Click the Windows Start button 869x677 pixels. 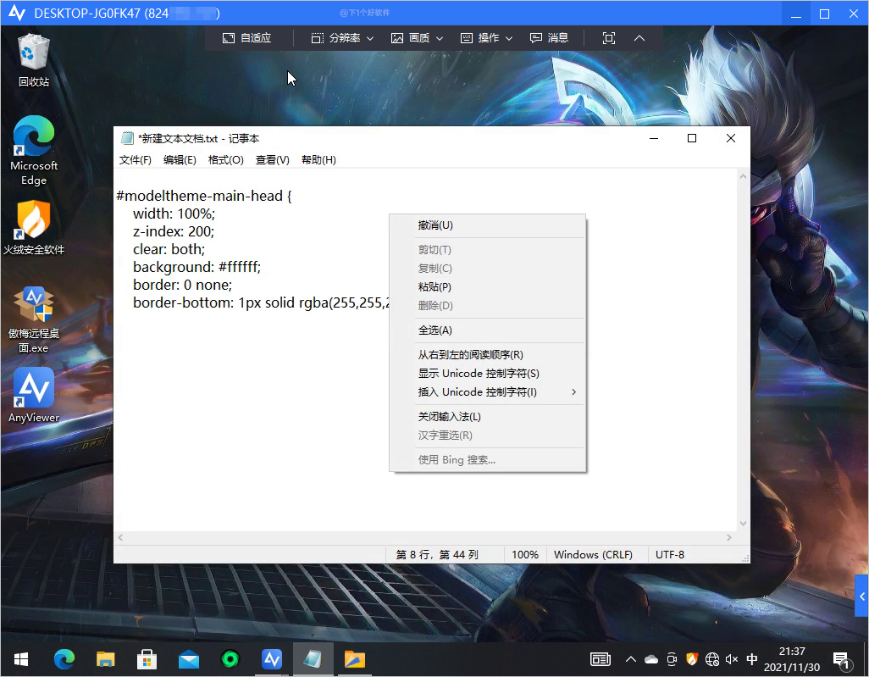(x=21, y=659)
